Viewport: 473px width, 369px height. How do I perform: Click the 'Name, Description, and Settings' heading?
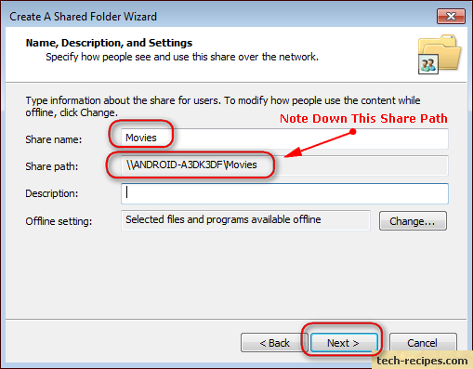tap(109, 43)
